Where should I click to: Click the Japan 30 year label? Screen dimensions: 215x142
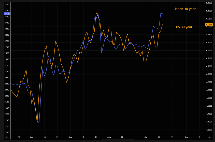coord(185,9)
